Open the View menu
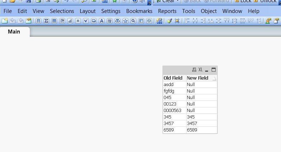Viewport: 281px width, 152px height. [38, 11]
